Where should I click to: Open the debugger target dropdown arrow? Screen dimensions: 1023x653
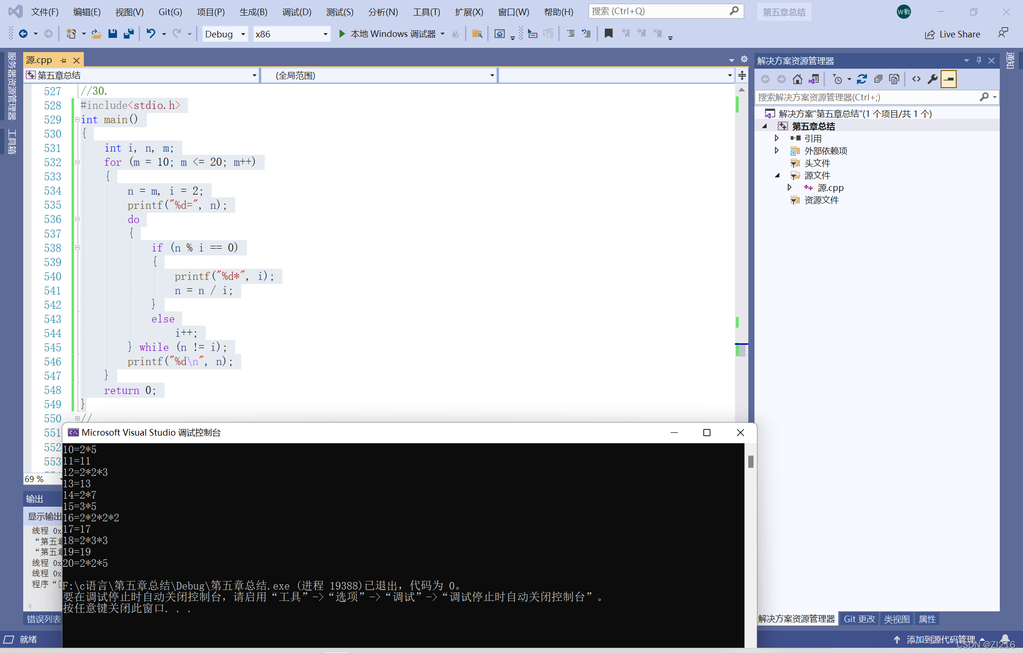click(443, 34)
